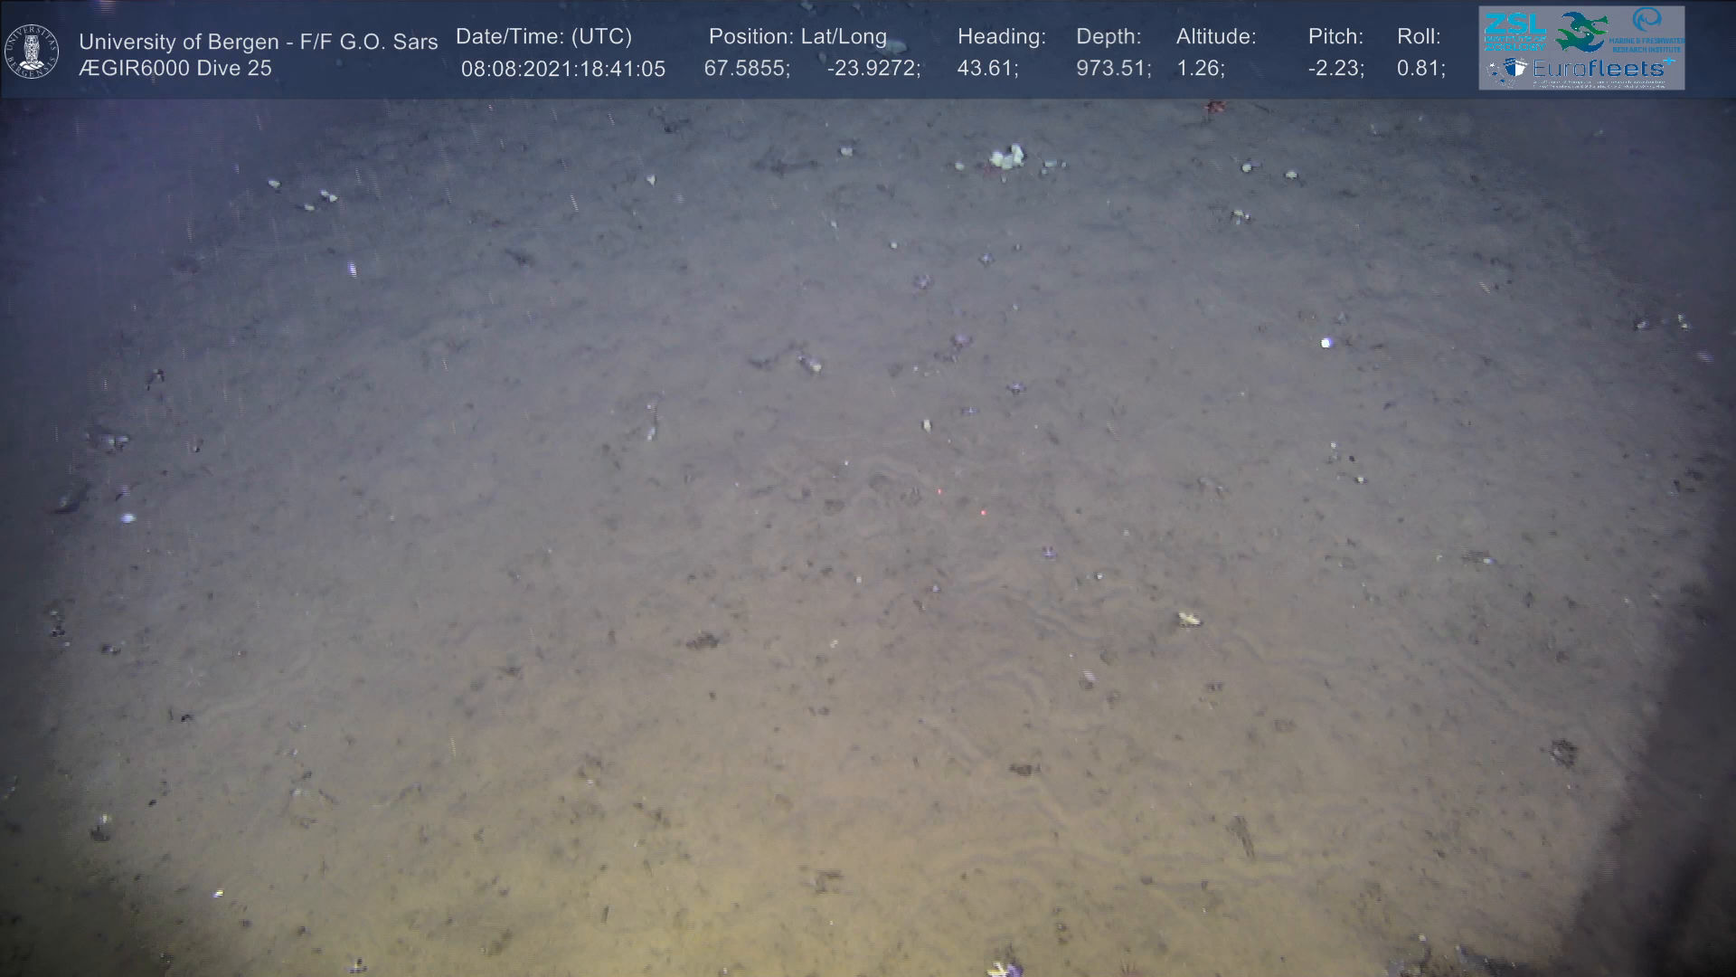Viewport: 1736px width, 977px height.
Task: Click the ZSL Institute of Zoology logo
Action: pyautogui.click(x=1514, y=31)
